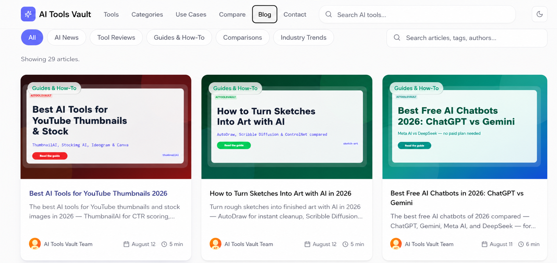Click the calendar icon beside August 11
The width and height of the screenshot is (557, 263).
pyautogui.click(x=484, y=244)
